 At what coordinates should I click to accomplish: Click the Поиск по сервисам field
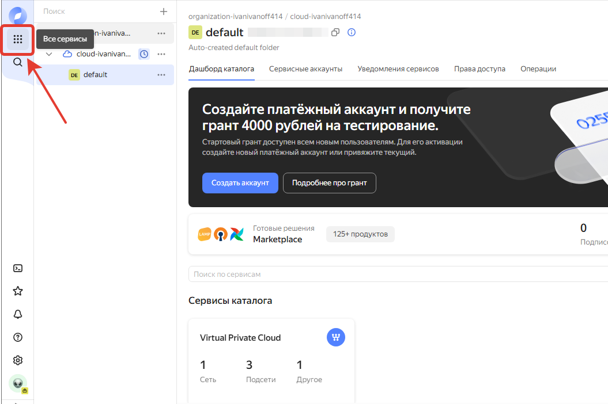[398, 275]
